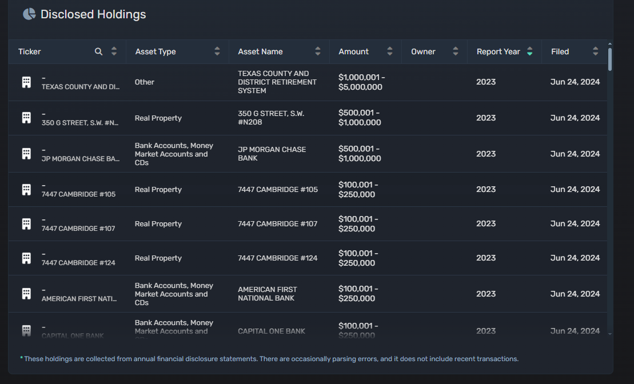Click JP Morgan Chase amount $500,001 - $1,000,000

click(x=360, y=154)
